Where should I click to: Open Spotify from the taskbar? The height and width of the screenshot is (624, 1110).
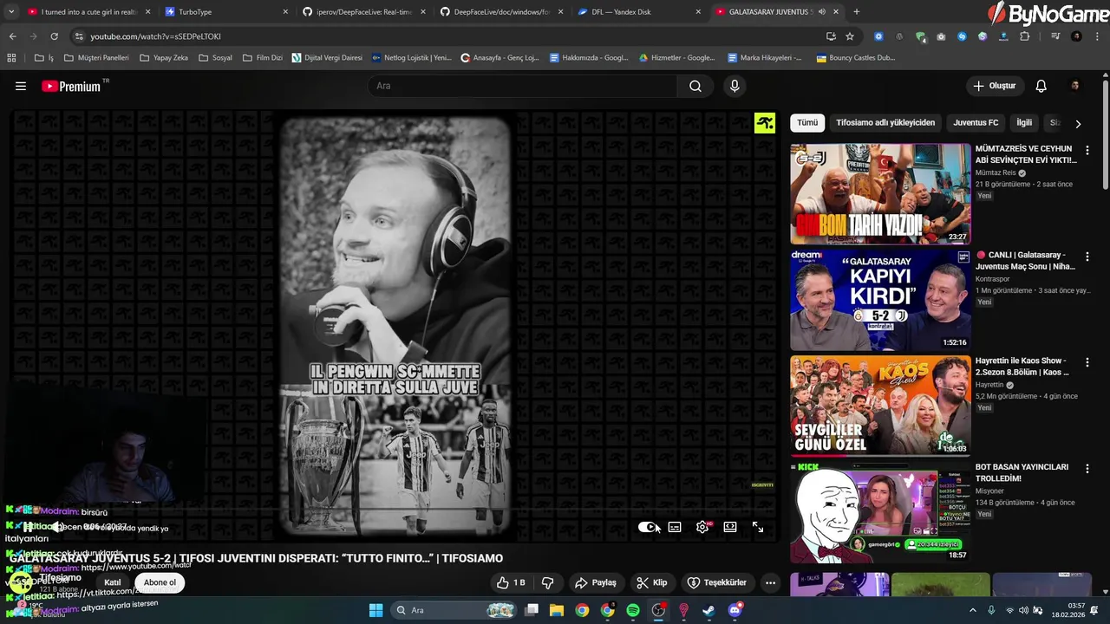point(633,610)
